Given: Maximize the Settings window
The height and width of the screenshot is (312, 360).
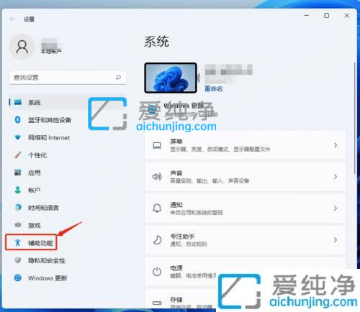Looking at the screenshot, I should click(327, 16).
